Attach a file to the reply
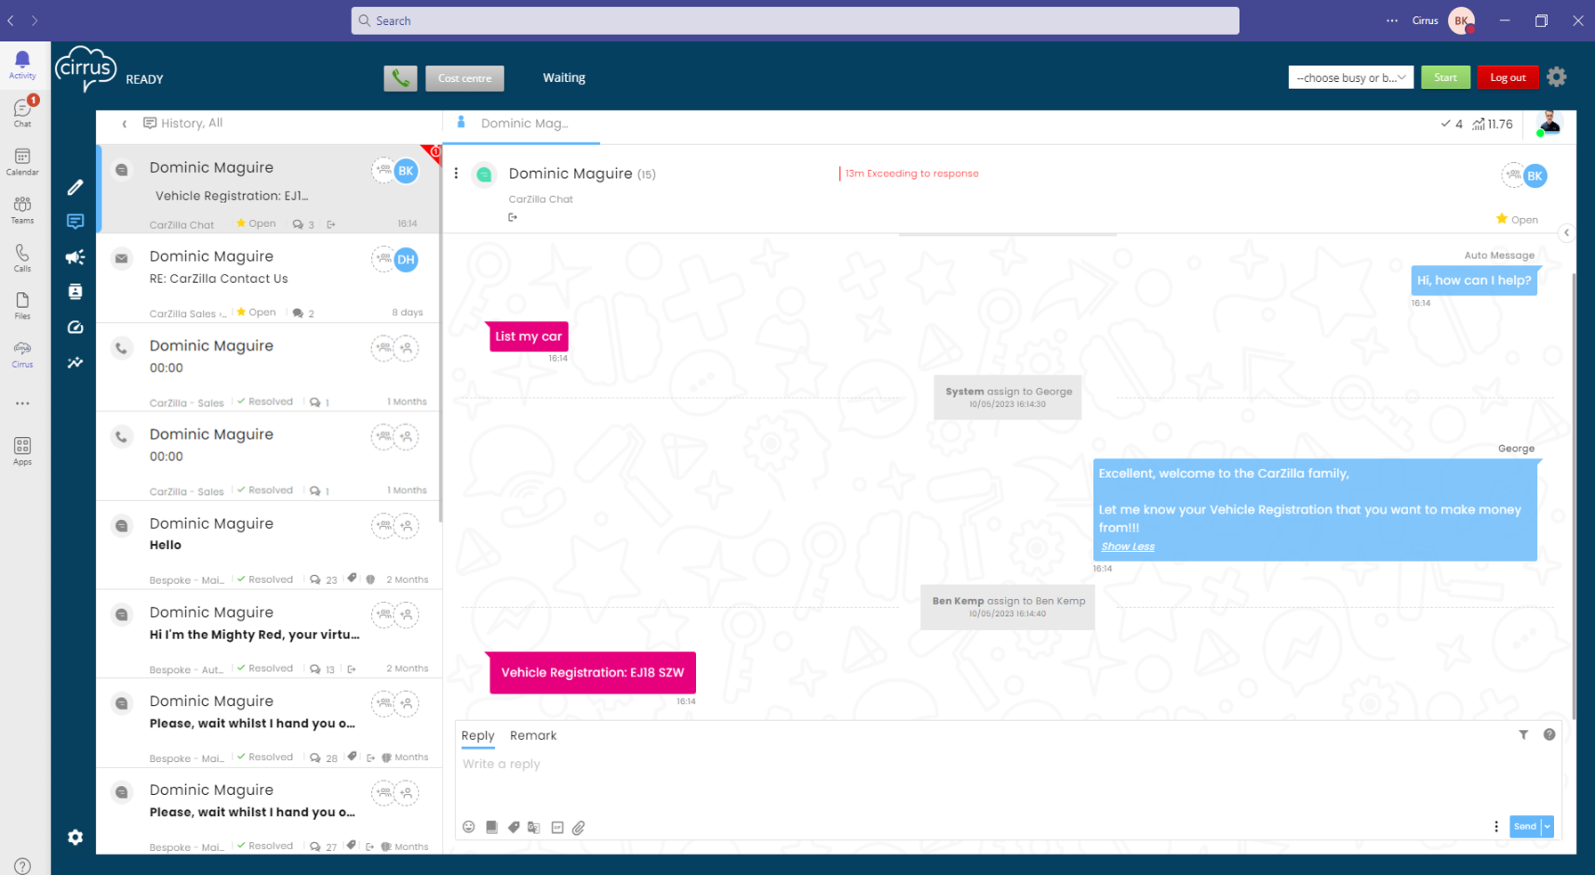Image resolution: width=1595 pixels, height=875 pixels. [x=579, y=827]
